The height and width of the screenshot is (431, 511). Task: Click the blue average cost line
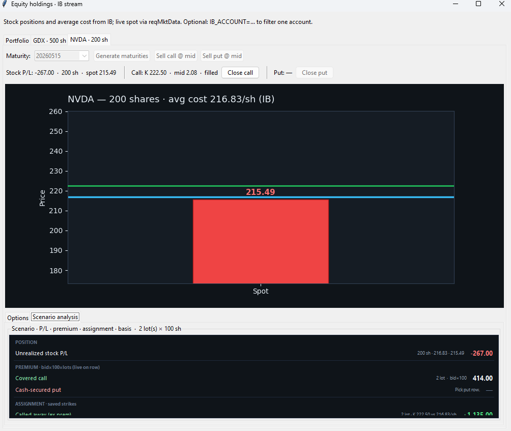point(261,197)
